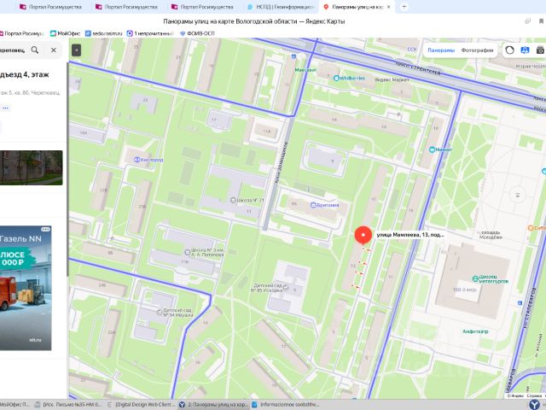546x410 pixels.
Task: Click the bookmark icon at the right of the title bar
Action: coord(541,21)
